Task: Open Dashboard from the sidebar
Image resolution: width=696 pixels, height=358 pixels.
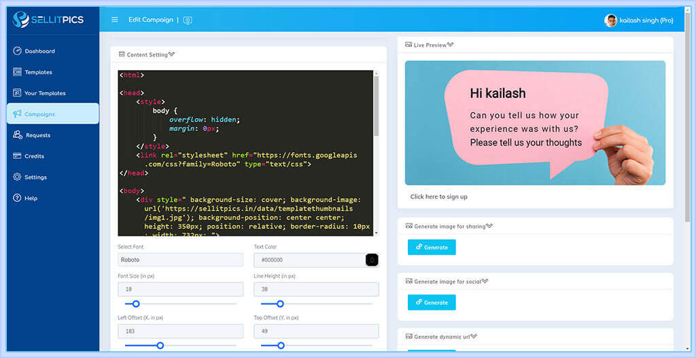Action: pyautogui.click(x=39, y=51)
